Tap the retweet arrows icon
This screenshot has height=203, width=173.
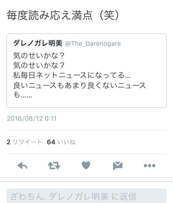[x=54, y=165]
